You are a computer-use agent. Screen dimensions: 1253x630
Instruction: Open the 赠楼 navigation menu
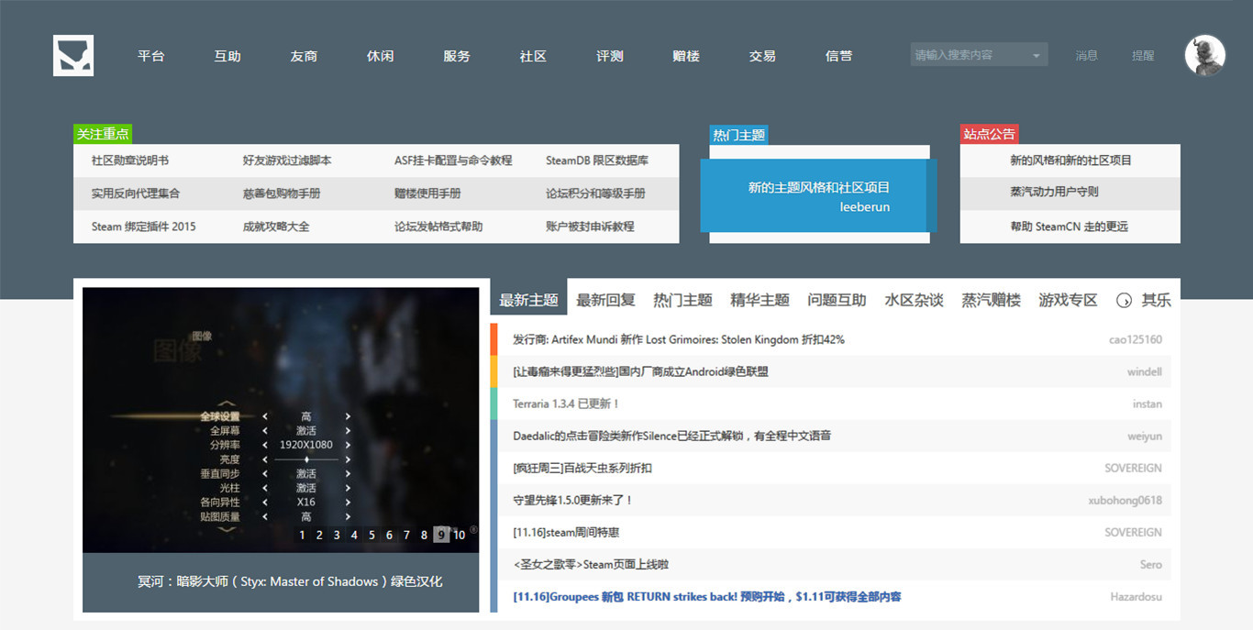coord(686,56)
